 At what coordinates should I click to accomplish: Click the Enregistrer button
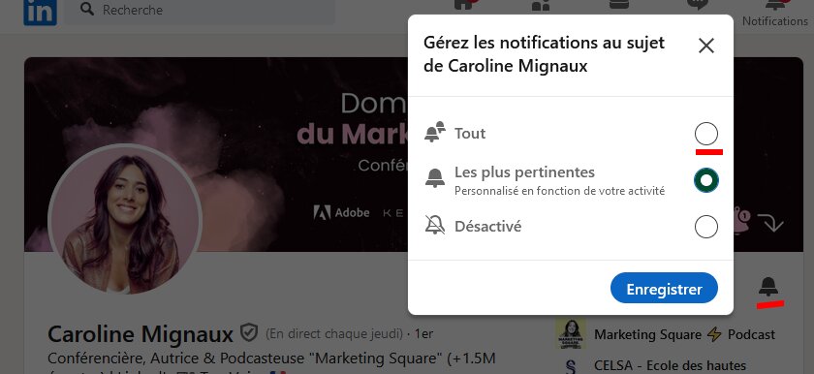point(664,288)
